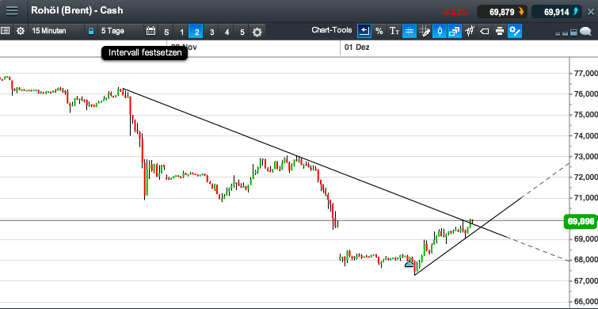
Task: Open chart settings gear left of 15 Minuten
Action: [21, 31]
